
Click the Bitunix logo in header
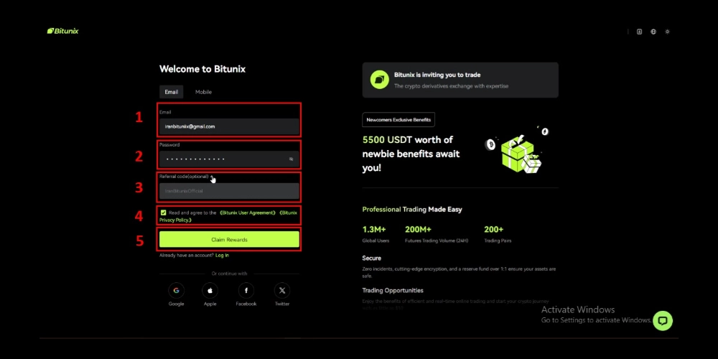coord(63,31)
